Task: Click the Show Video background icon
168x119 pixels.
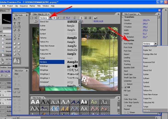Action: 95,18
